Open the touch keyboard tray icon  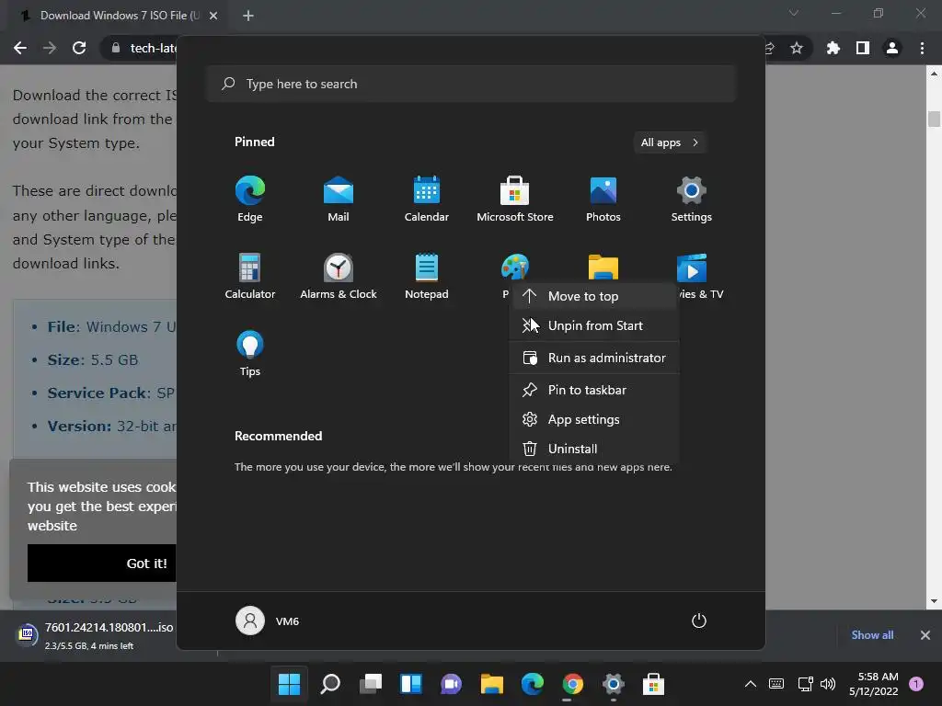(x=776, y=684)
